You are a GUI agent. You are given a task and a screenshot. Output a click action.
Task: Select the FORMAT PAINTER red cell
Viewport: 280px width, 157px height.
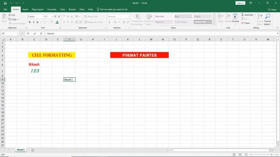pyautogui.click(x=140, y=55)
